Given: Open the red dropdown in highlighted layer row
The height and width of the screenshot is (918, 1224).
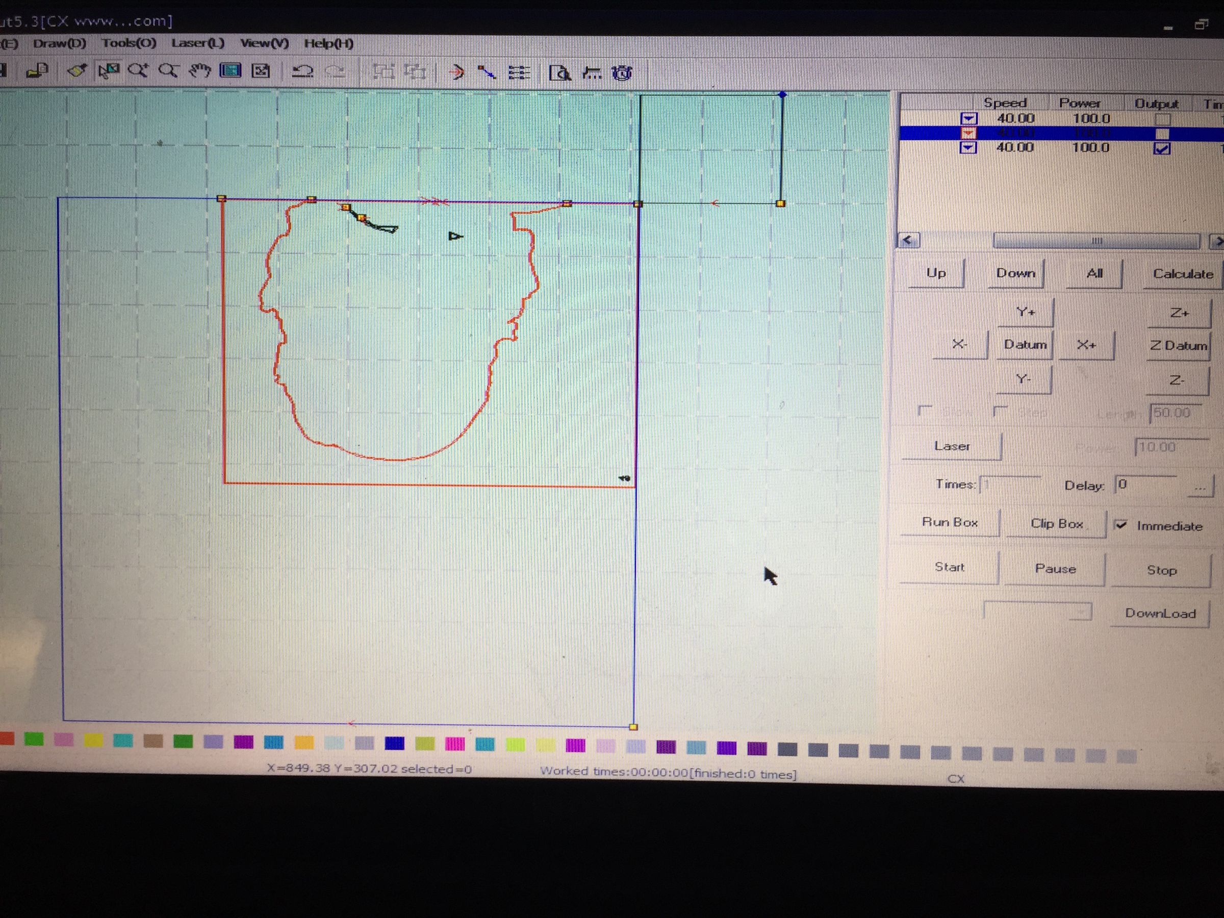Looking at the screenshot, I should pyautogui.click(x=968, y=133).
